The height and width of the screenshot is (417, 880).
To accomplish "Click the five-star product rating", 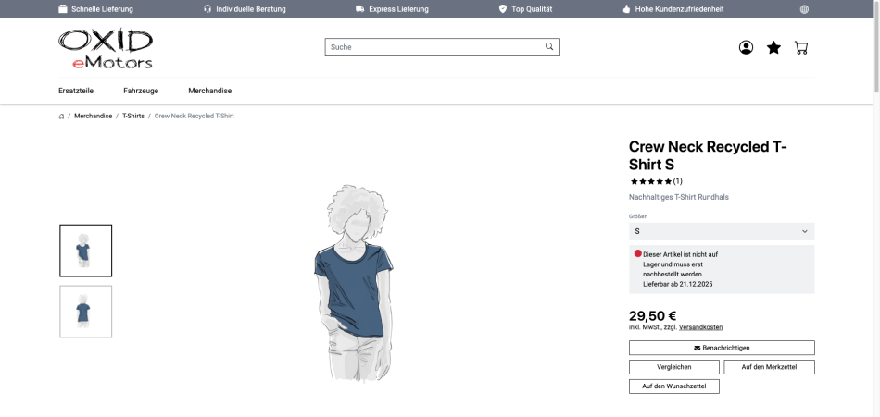I will pos(651,181).
